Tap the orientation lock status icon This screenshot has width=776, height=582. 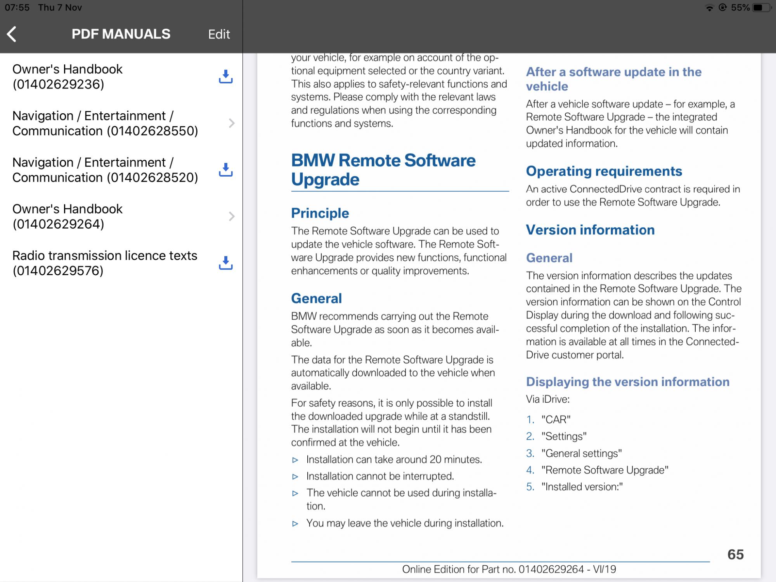tap(722, 8)
